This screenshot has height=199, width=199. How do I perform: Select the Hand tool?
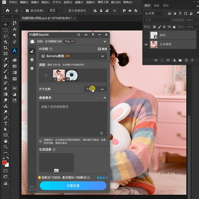point(5,141)
